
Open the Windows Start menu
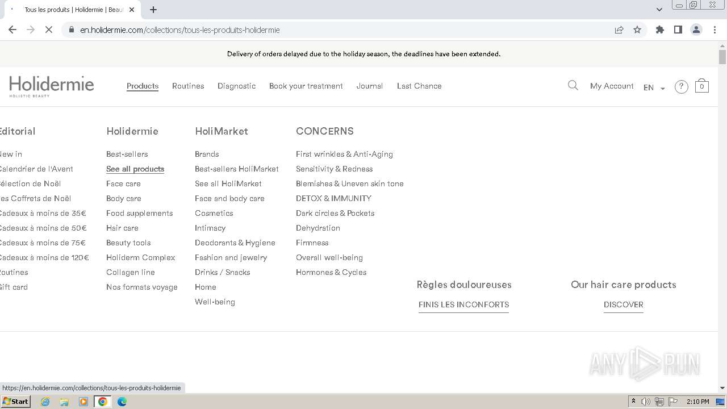pos(15,401)
